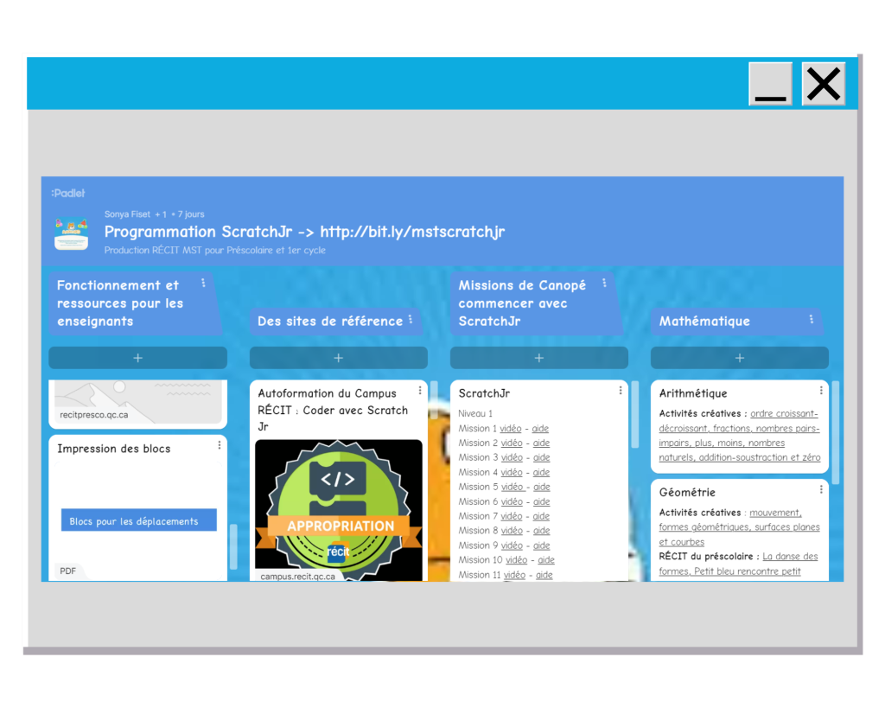885x708 pixels.
Task: Open the Géométrie mouvement, formes géométriques link
Action: 740,527
